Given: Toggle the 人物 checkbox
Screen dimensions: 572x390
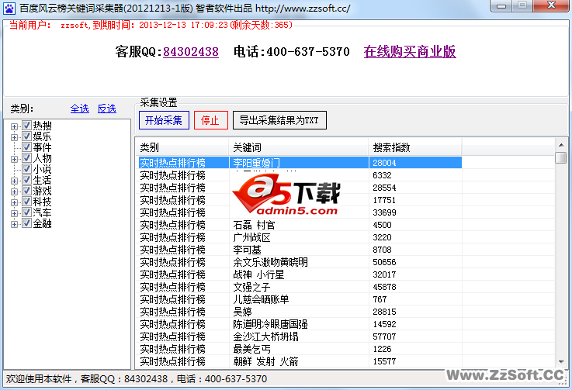Looking at the screenshot, I should point(26,158).
